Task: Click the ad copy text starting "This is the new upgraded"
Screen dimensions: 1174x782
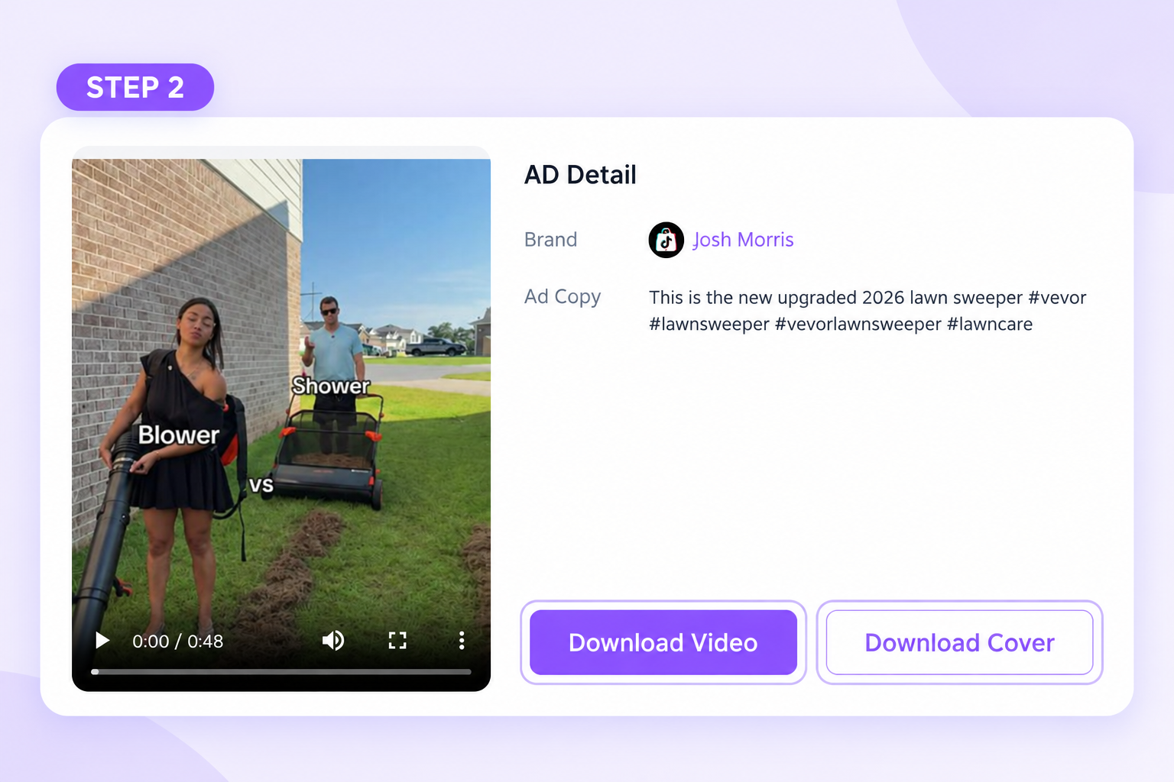Action: [x=868, y=311]
